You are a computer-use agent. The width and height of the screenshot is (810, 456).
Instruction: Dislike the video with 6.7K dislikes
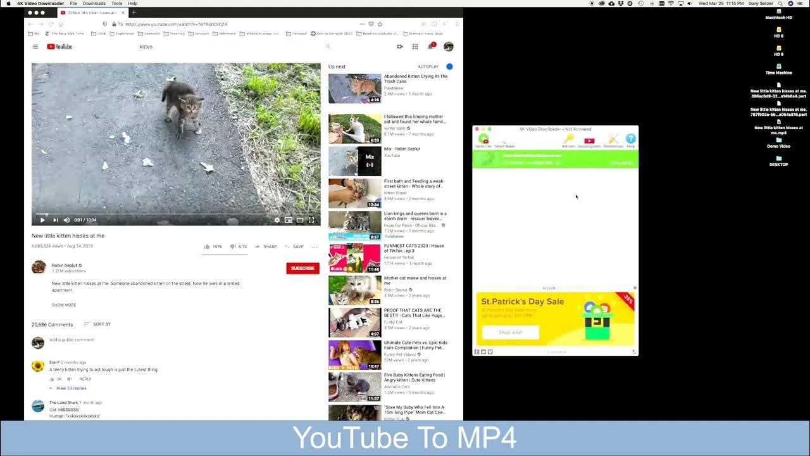click(239, 246)
